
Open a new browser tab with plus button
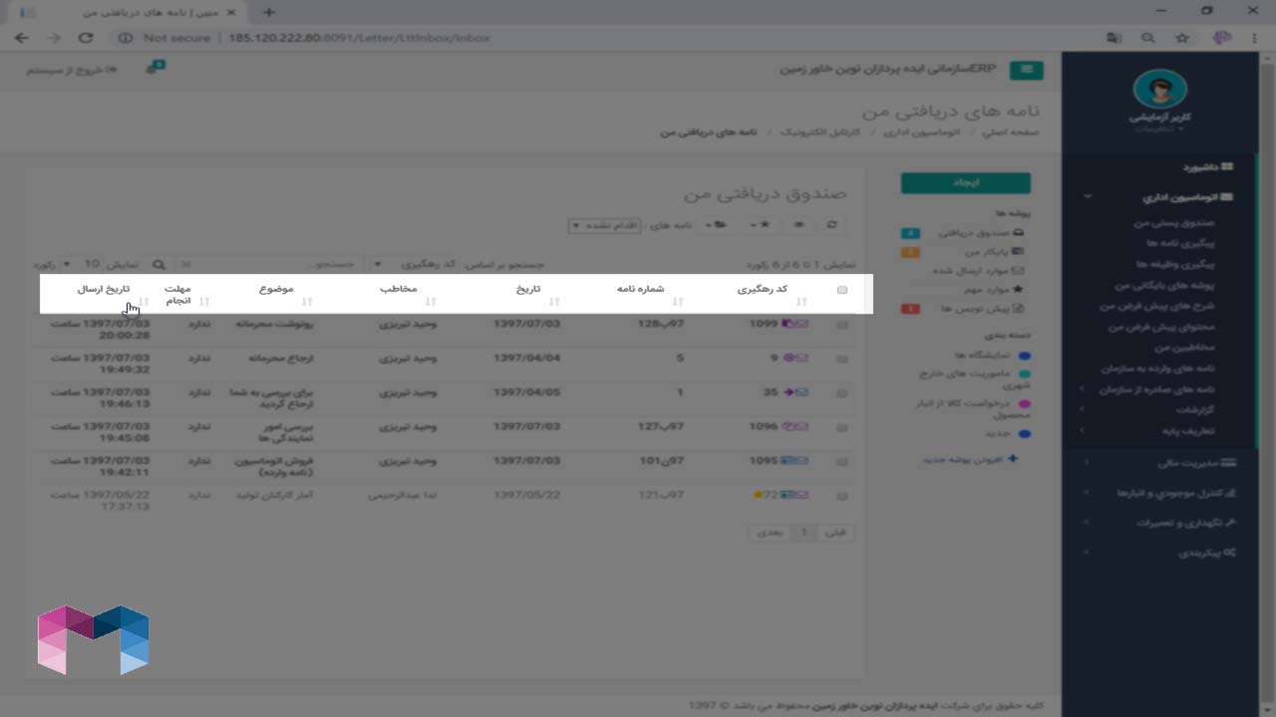tap(269, 12)
